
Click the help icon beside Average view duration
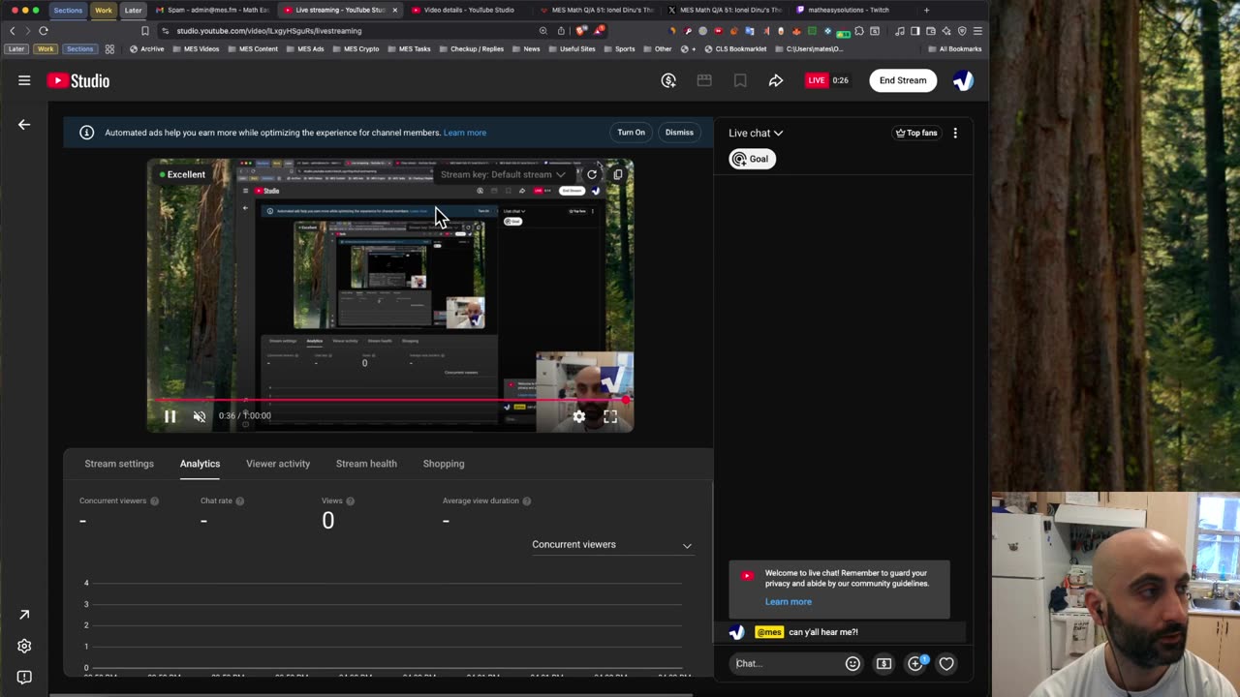pos(527,501)
